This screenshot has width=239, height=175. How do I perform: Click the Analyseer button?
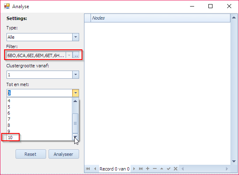pos(64,154)
